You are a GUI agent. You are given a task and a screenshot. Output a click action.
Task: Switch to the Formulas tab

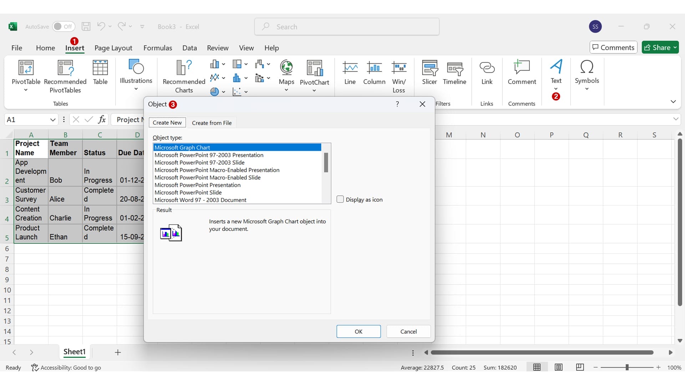(x=158, y=48)
